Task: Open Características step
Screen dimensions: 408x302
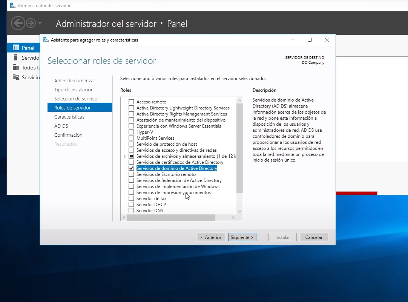Action: click(69, 117)
